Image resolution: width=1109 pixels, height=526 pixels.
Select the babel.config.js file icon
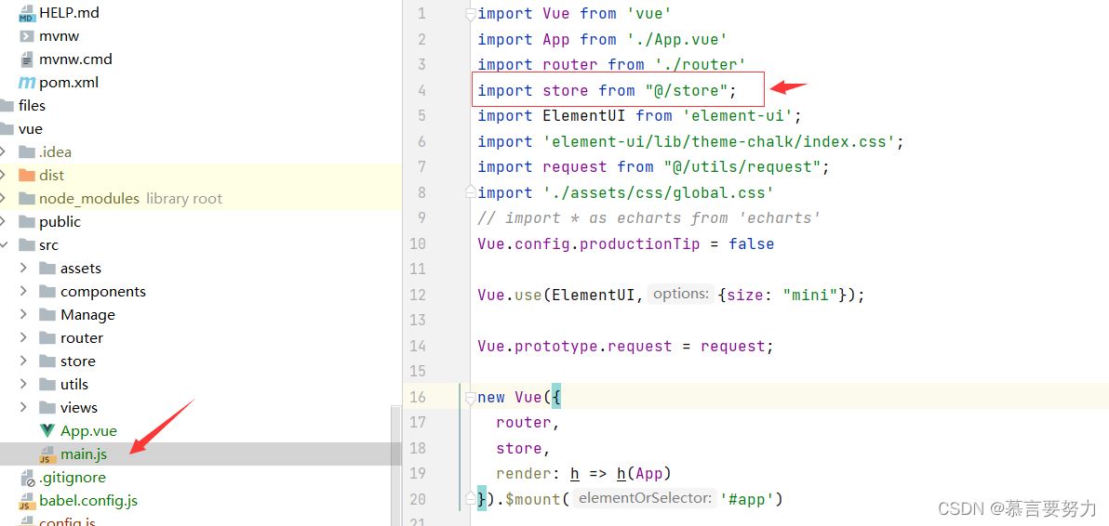coord(27,501)
